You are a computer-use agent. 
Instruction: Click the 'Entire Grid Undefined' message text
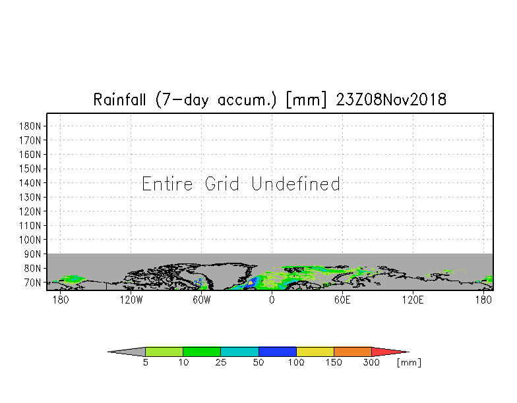coord(241,184)
